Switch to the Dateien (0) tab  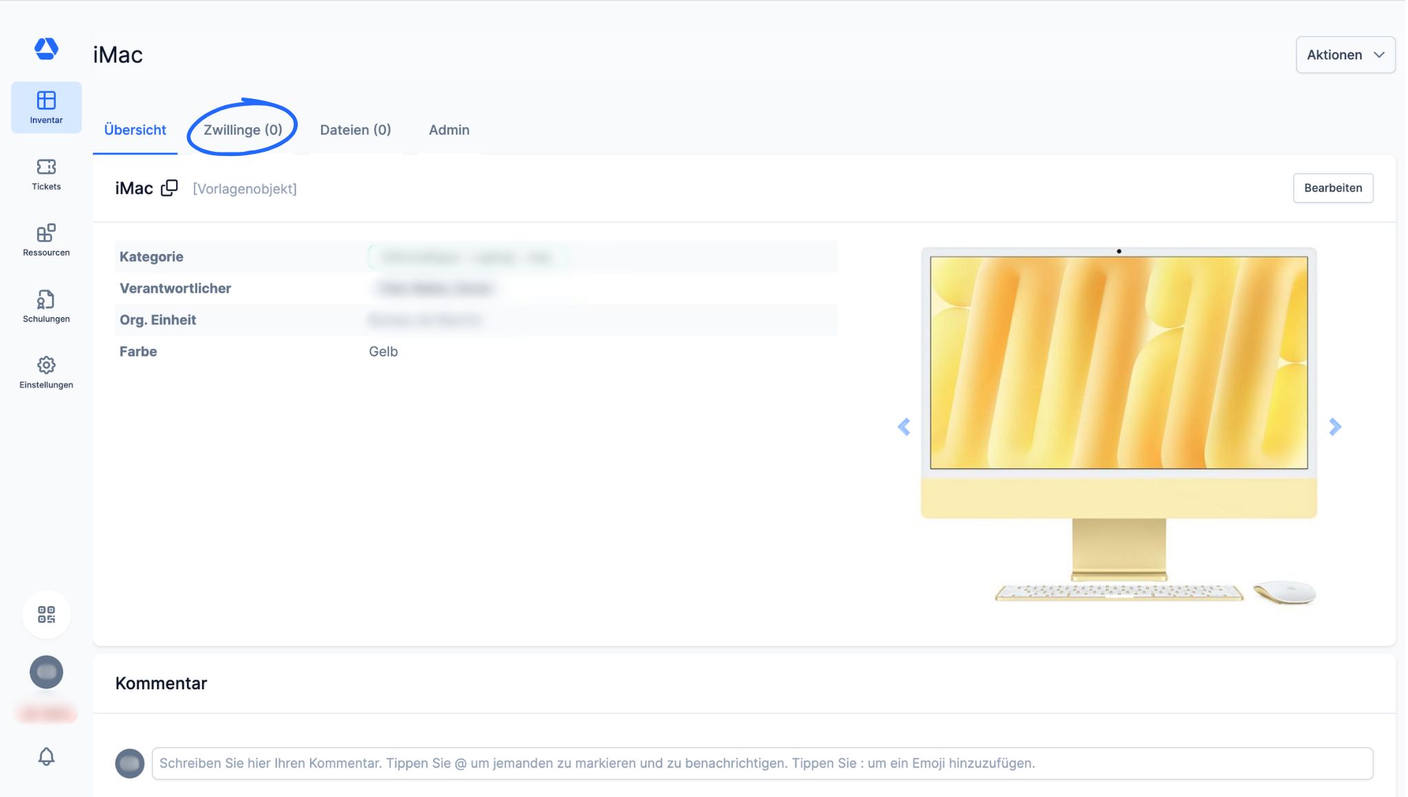pos(355,130)
